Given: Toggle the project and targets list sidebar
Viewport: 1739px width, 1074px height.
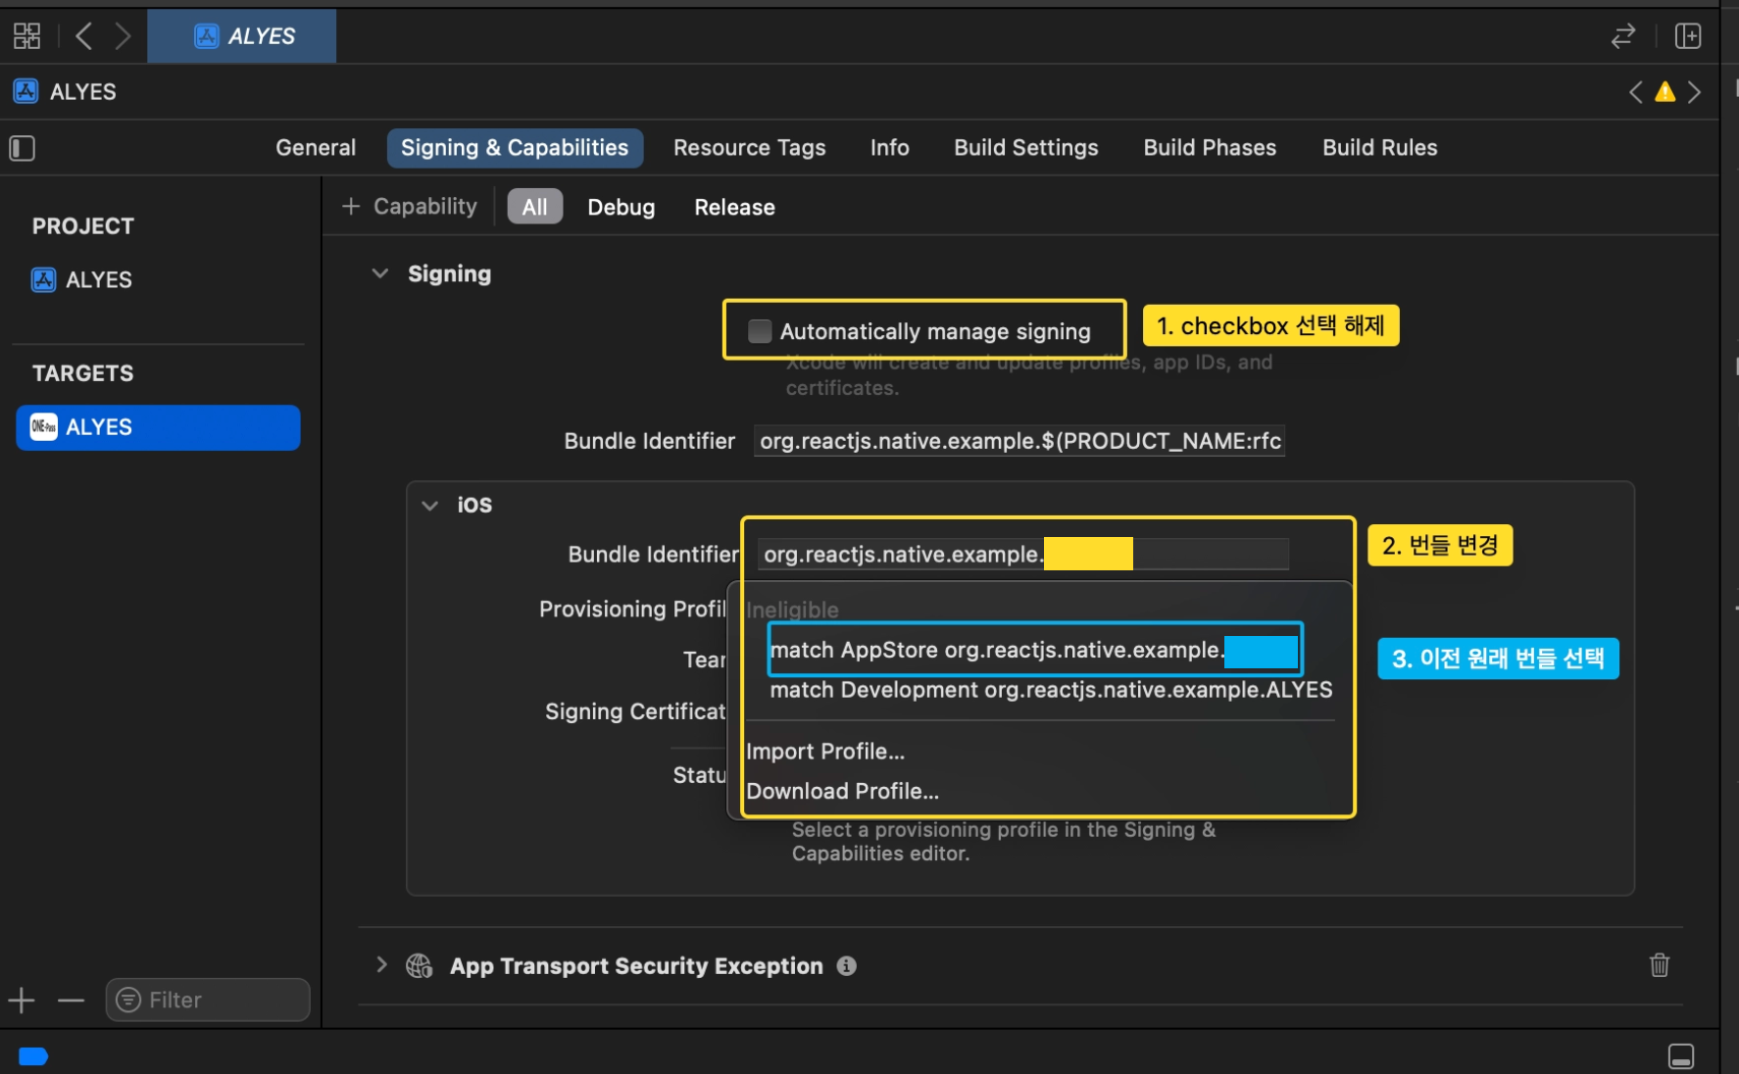Looking at the screenshot, I should click(22, 148).
